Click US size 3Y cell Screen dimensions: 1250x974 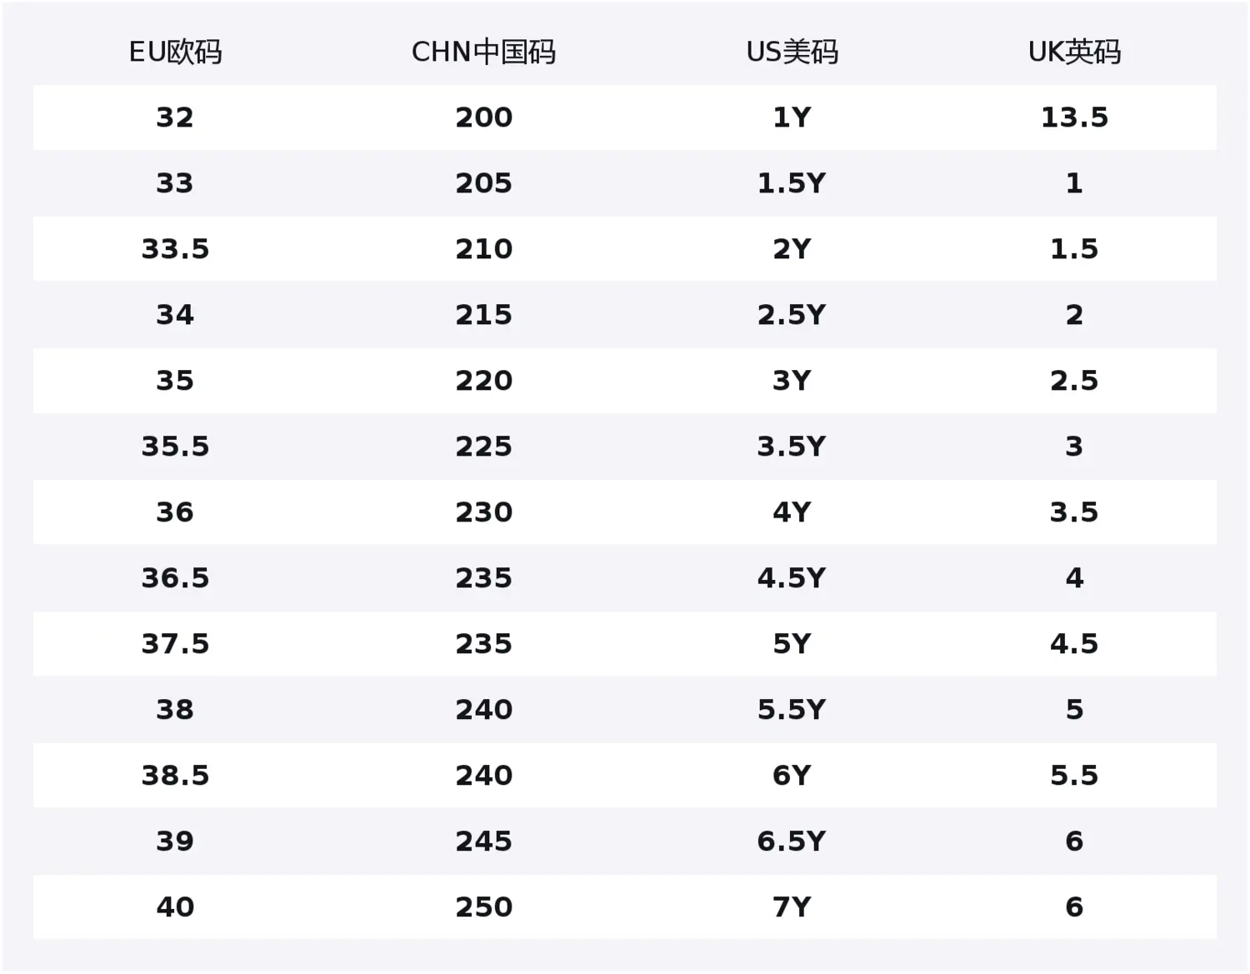coord(792,381)
